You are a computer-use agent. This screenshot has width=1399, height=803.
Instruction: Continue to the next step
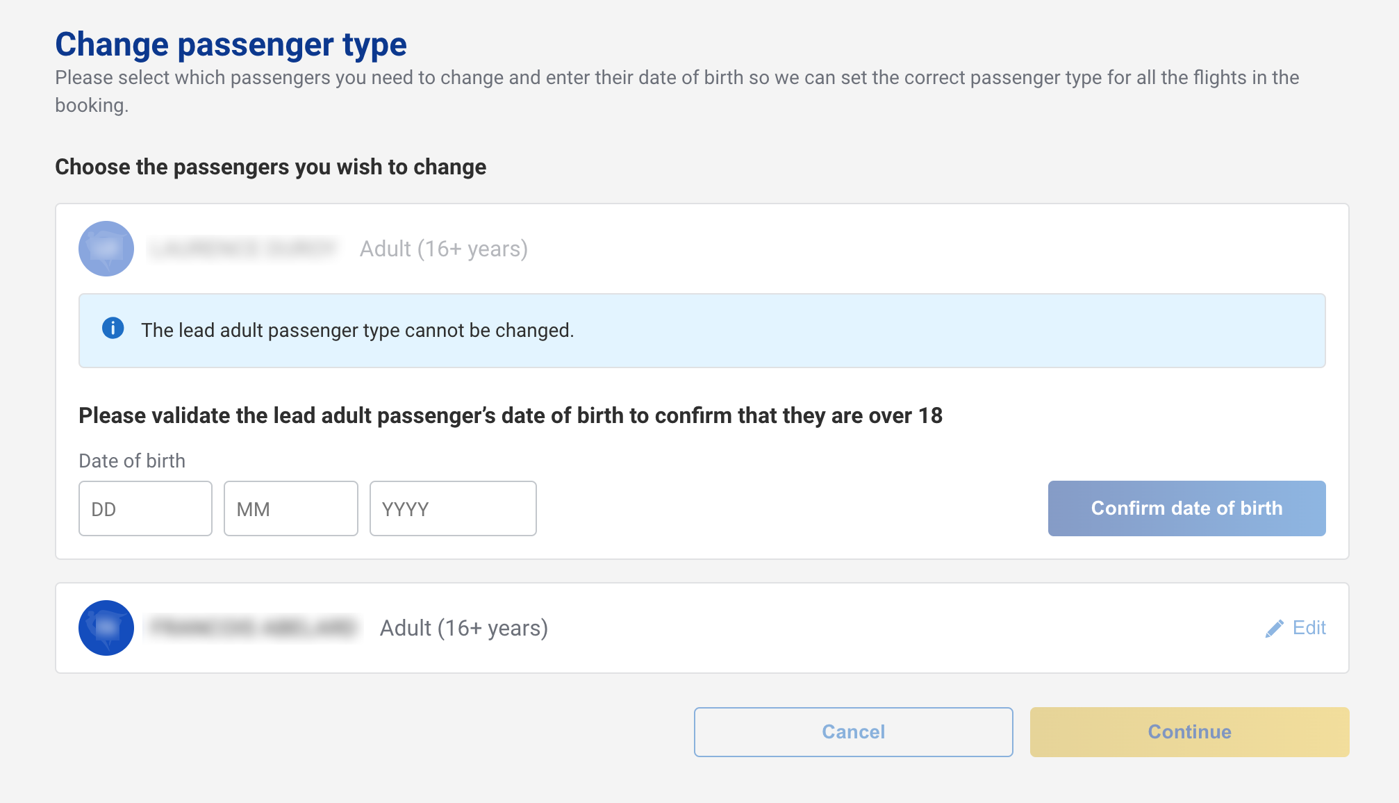click(x=1189, y=732)
